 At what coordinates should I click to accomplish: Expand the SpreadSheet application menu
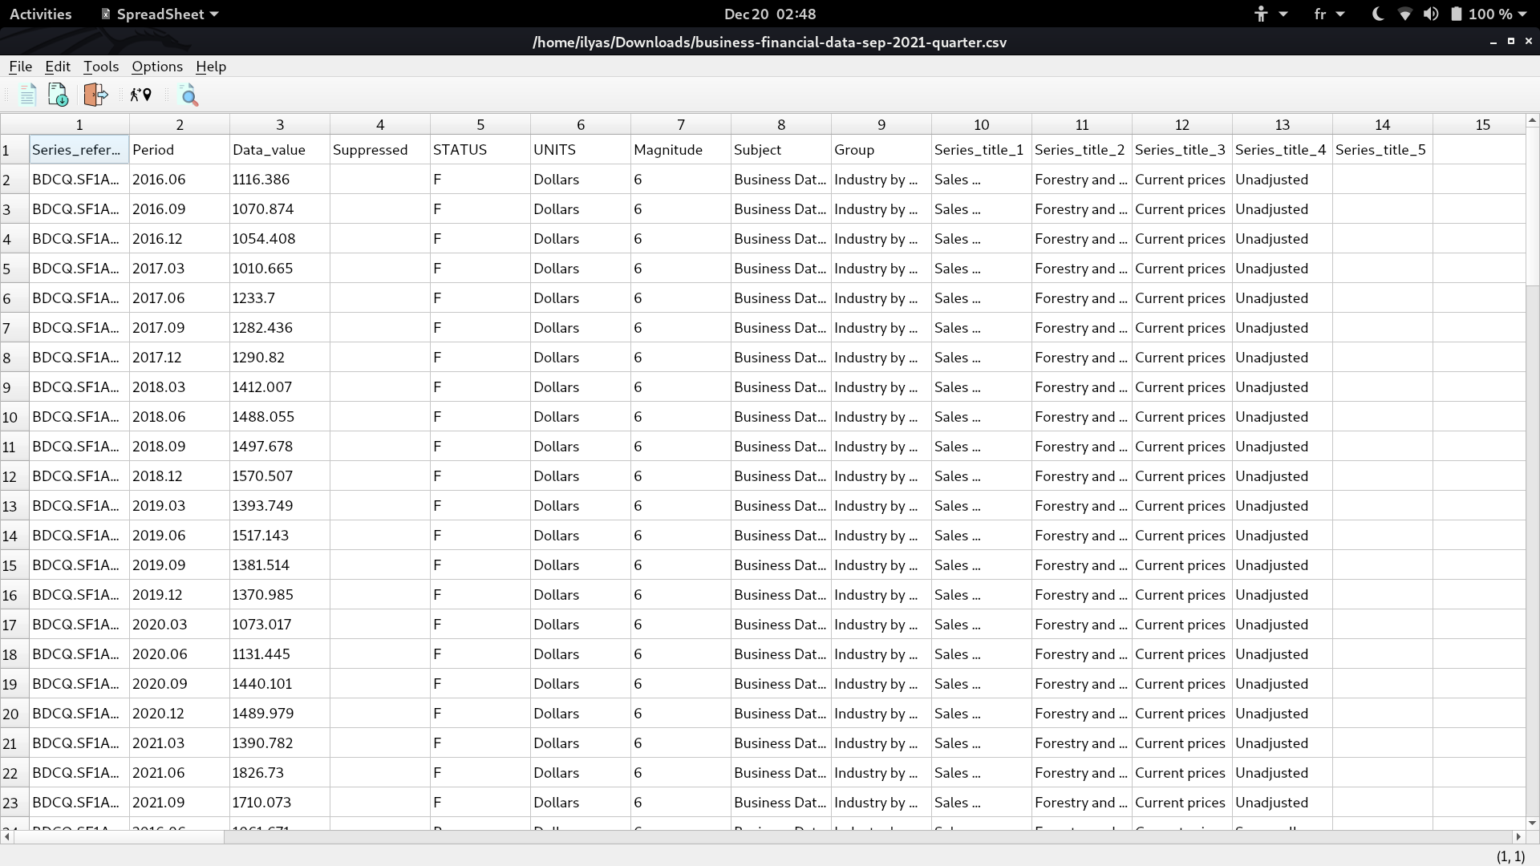[x=160, y=14]
